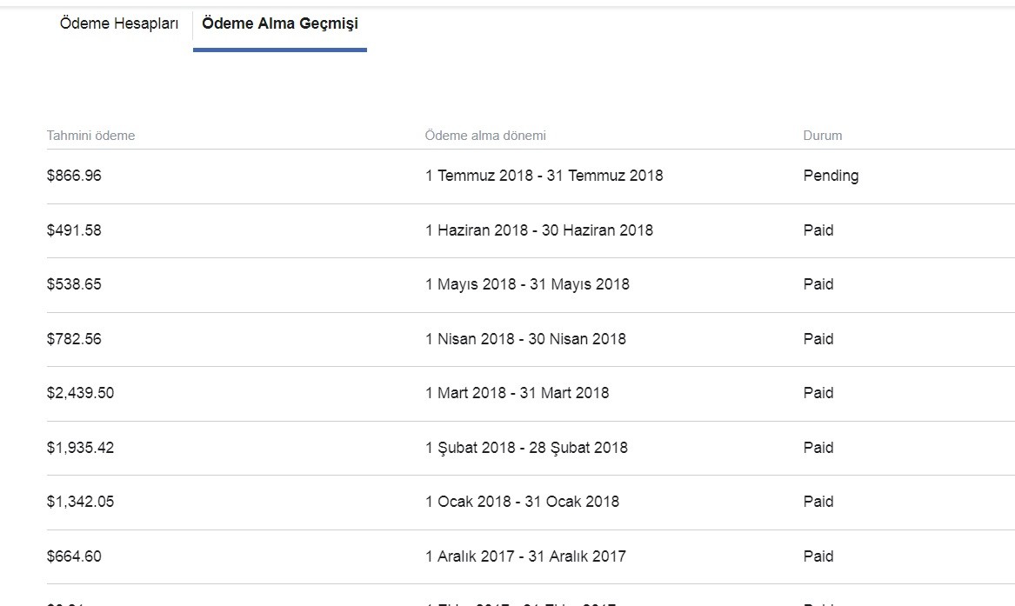Click the Durum column header
Image resolution: width=1015 pixels, height=606 pixels.
[x=823, y=136]
